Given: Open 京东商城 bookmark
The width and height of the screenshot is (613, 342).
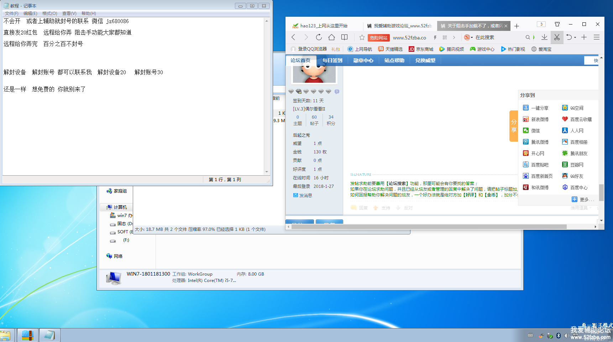Looking at the screenshot, I should point(421,49).
